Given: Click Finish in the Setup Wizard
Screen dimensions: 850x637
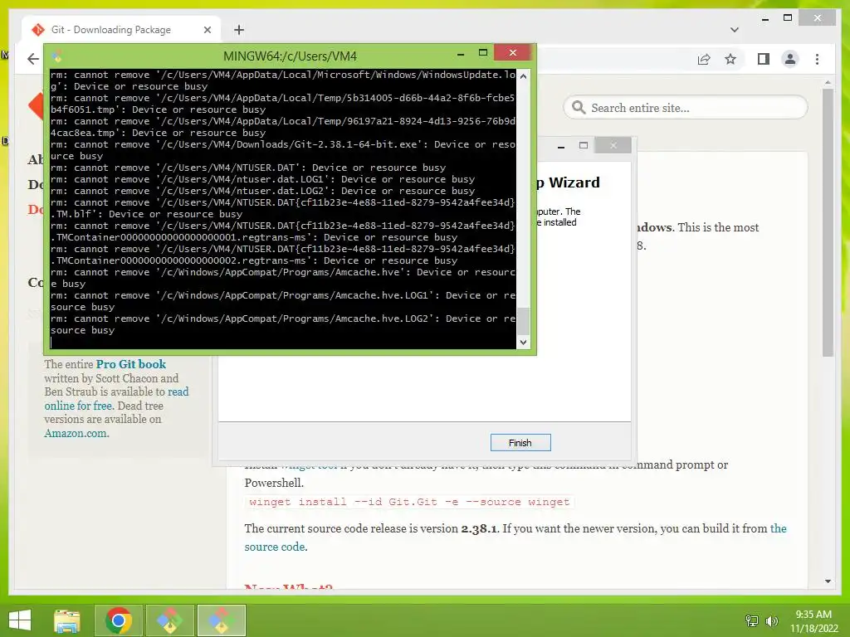Looking at the screenshot, I should [x=520, y=443].
